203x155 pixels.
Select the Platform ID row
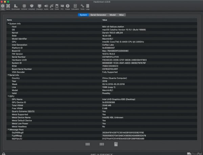coord(102,48)
